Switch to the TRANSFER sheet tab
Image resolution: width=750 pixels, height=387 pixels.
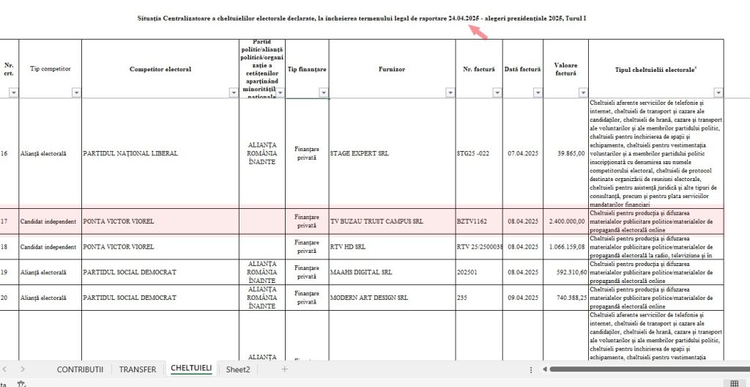click(137, 369)
